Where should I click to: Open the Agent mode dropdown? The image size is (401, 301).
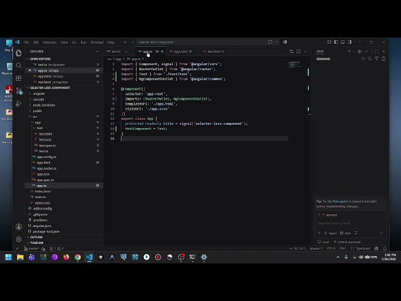[330, 233]
